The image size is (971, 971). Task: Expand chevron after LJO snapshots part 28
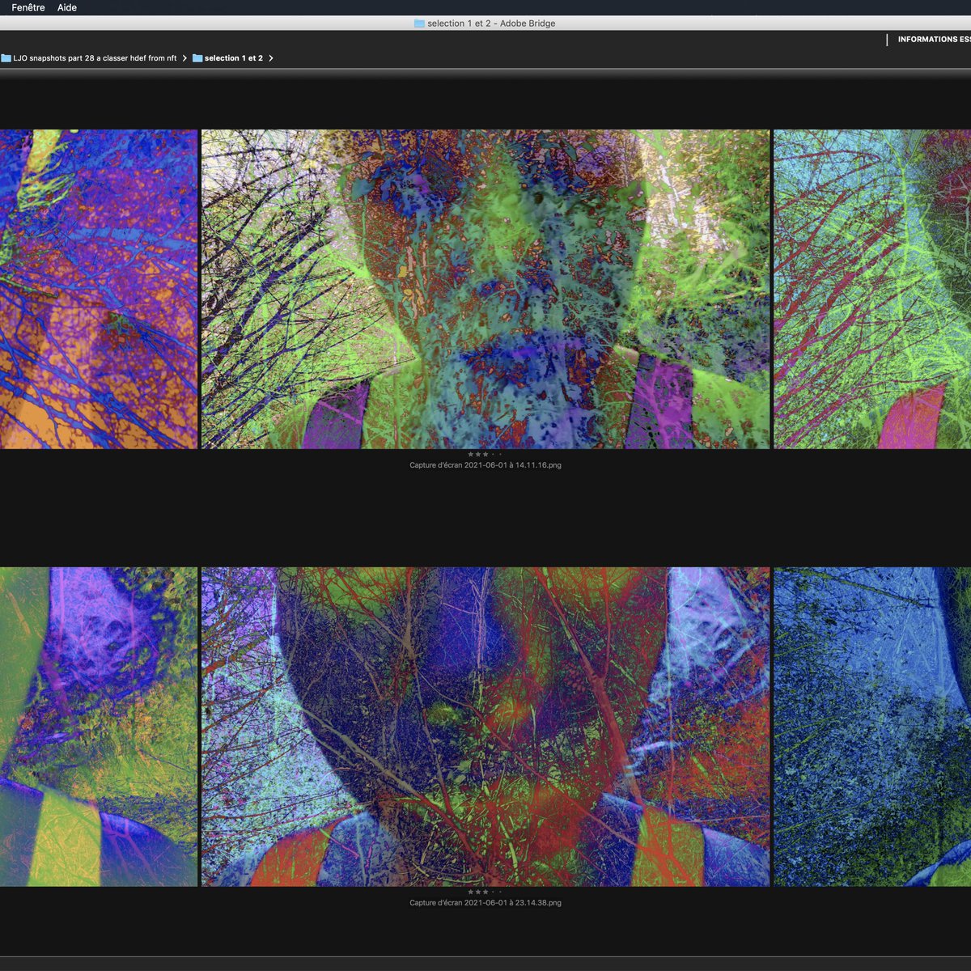click(184, 58)
